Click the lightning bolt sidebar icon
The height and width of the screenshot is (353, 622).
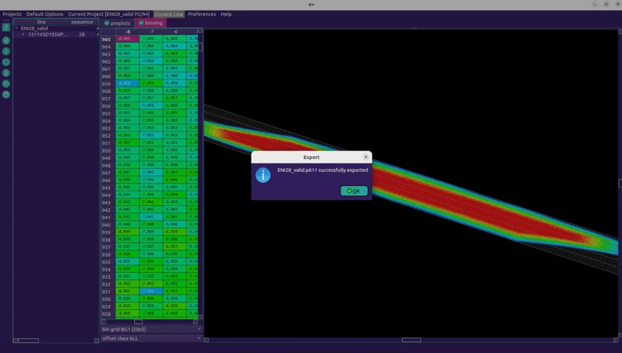[6, 51]
